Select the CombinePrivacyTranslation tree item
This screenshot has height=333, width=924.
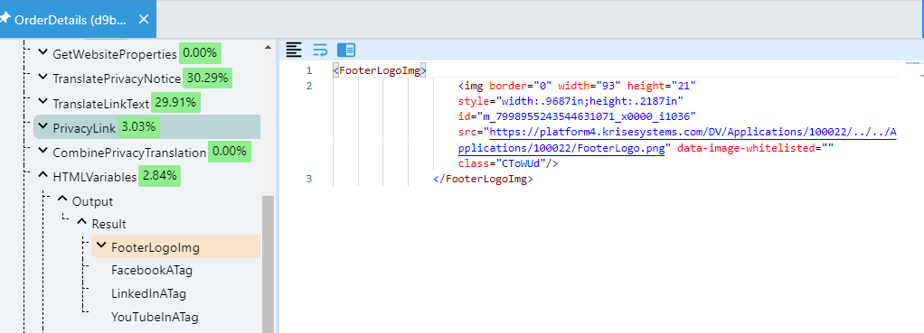(x=129, y=153)
